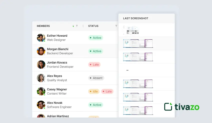Select the Content Writer role text
The width and height of the screenshot is (212, 123).
coord(57,93)
